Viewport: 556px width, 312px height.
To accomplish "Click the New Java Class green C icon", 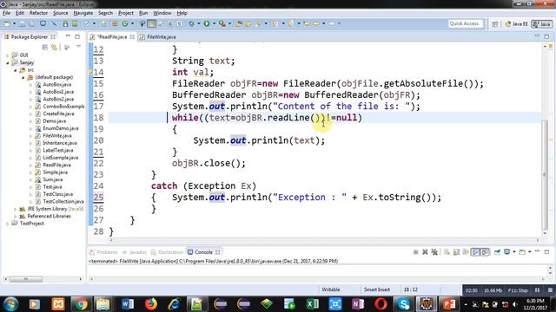I will [x=125, y=23].
